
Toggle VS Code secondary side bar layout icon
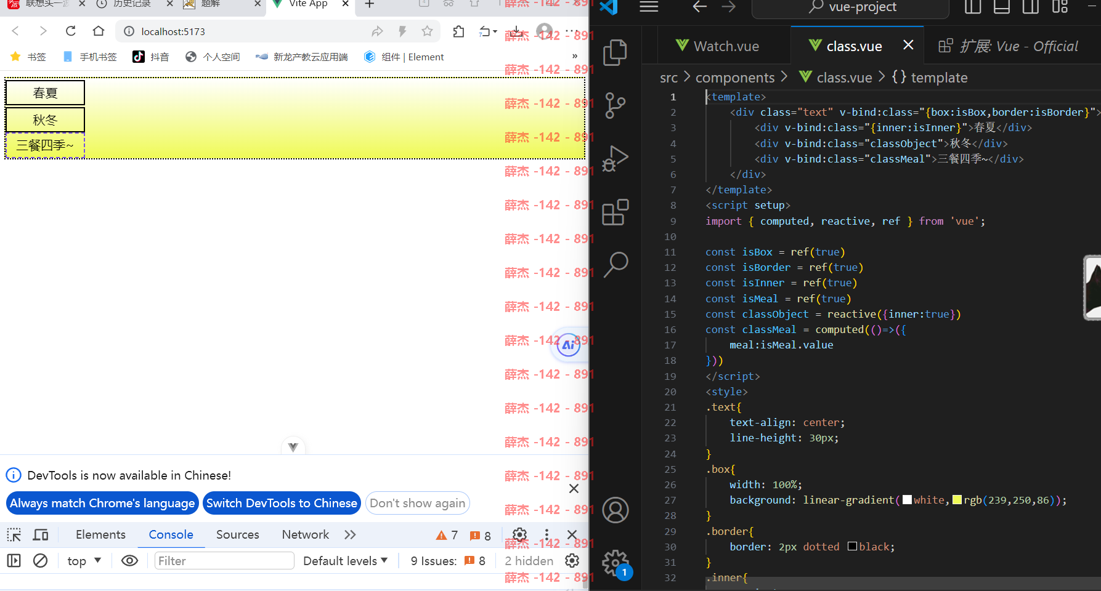pyautogui.click(x=1031, y=7)
